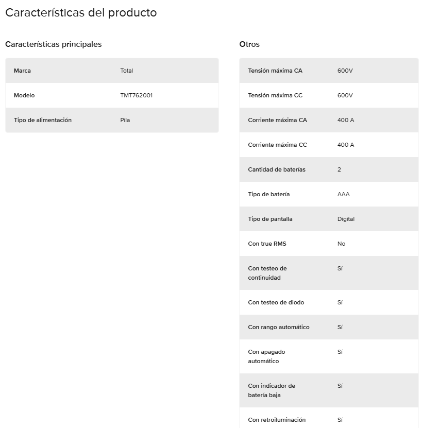Click the "Características del producto" heading
The width and height of the screenshot is (422, 428).
81,13
